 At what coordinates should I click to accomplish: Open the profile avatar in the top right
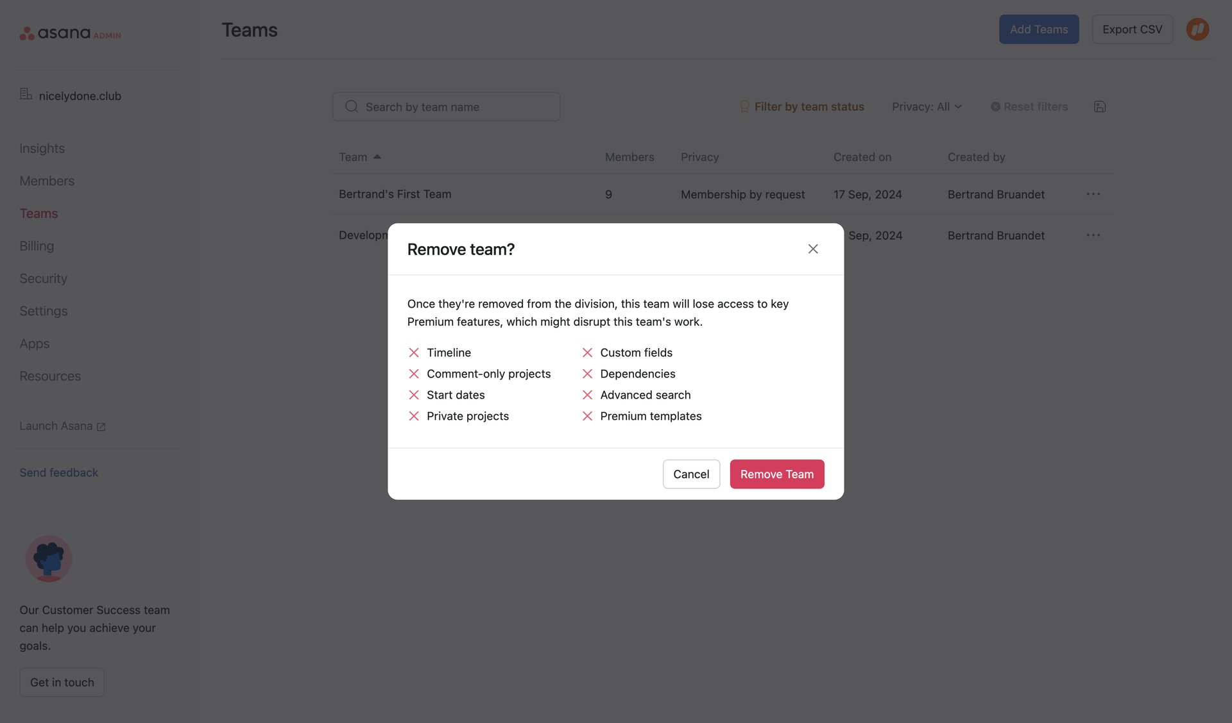click(x=1197, y=29)
